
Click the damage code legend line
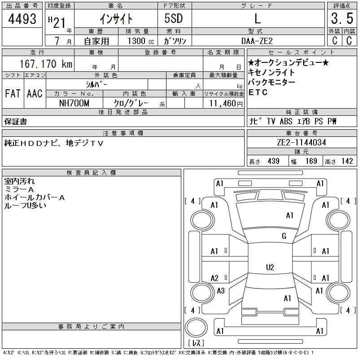(158, 353)
